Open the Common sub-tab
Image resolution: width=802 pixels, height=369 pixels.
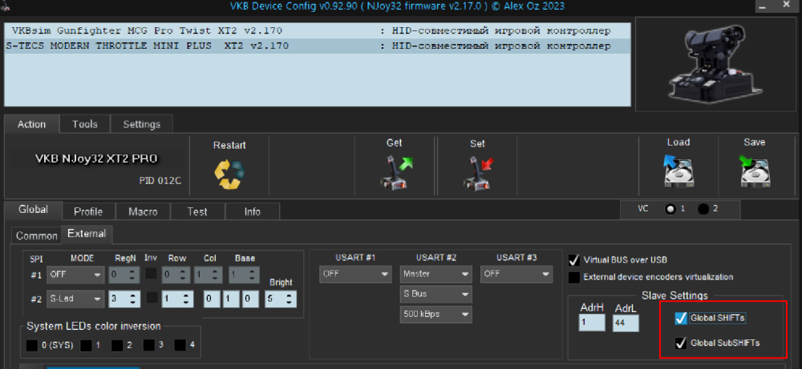[36, 236]
